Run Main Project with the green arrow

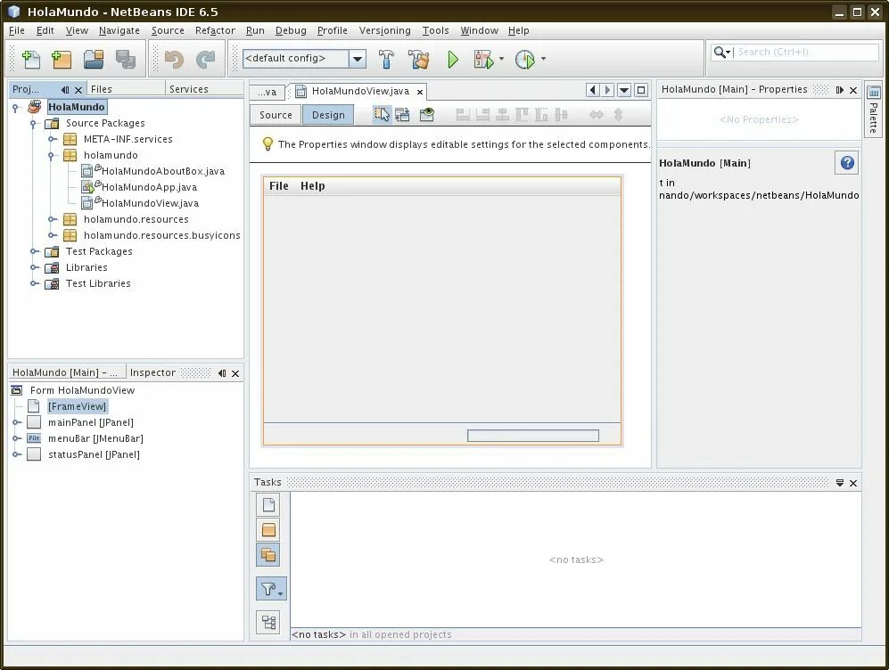(452, 59)
